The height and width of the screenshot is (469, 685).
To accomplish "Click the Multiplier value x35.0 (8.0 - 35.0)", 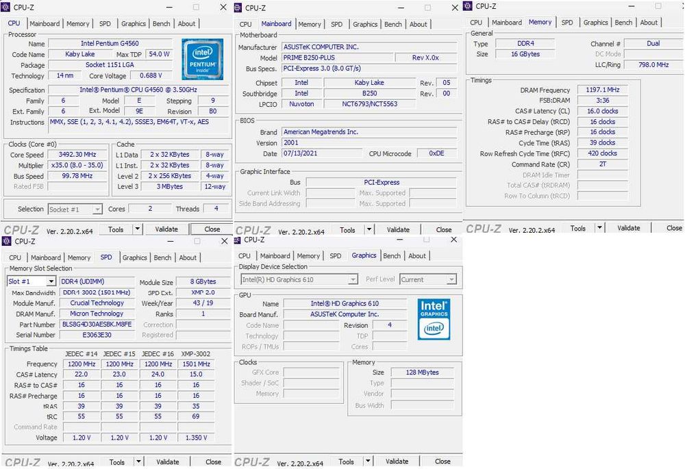I will pyautogui.click(x=77, y=165).
